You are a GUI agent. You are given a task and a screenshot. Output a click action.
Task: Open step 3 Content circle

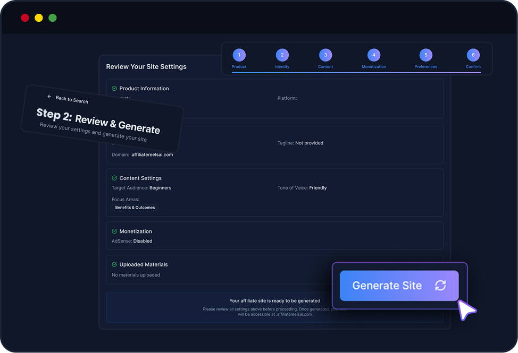click(x=325, y=55)
